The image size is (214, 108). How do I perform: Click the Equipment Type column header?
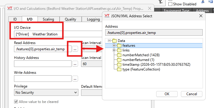pos(176,10)
